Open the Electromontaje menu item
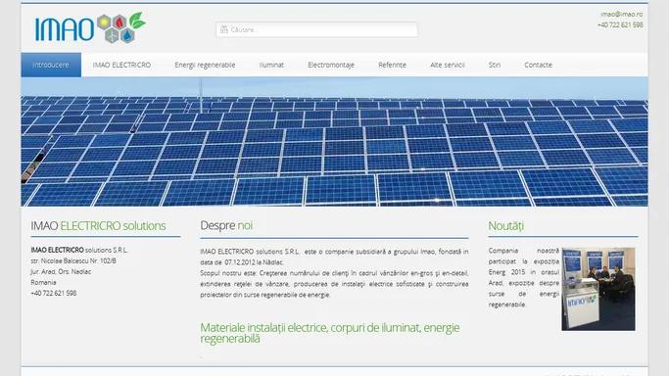Viewport: 669px width, 376px height. (331, 65)
